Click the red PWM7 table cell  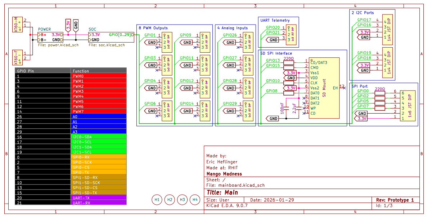(x=98, y=111)
